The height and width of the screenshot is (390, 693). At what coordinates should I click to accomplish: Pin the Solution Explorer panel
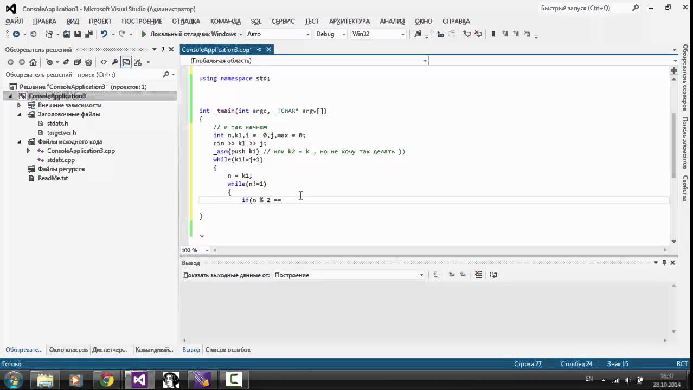[163, 49]
